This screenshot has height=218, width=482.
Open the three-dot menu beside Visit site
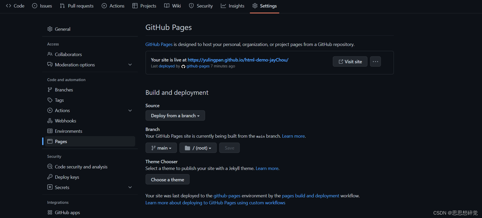pos(375,61)
